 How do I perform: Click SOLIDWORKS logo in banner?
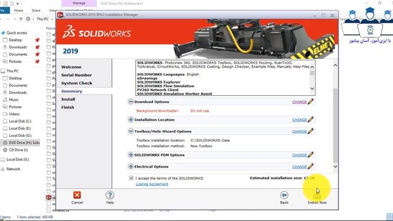[x=97, y=32]
